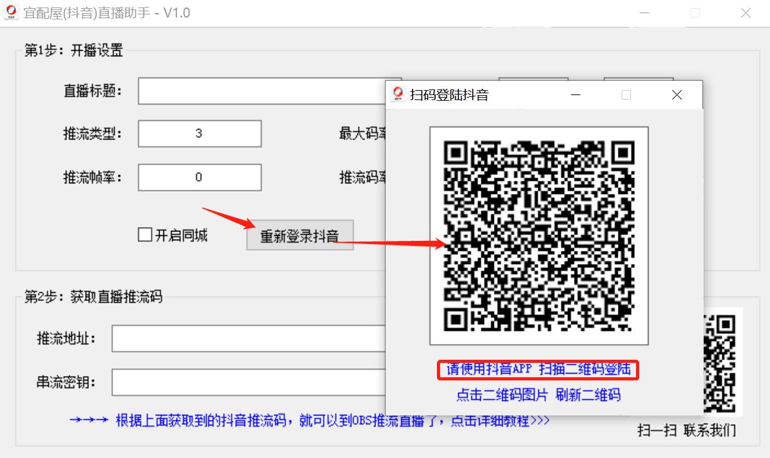770x458 pixels.
Task: Focus the 推流地址 input field
Action: point(249,338)
